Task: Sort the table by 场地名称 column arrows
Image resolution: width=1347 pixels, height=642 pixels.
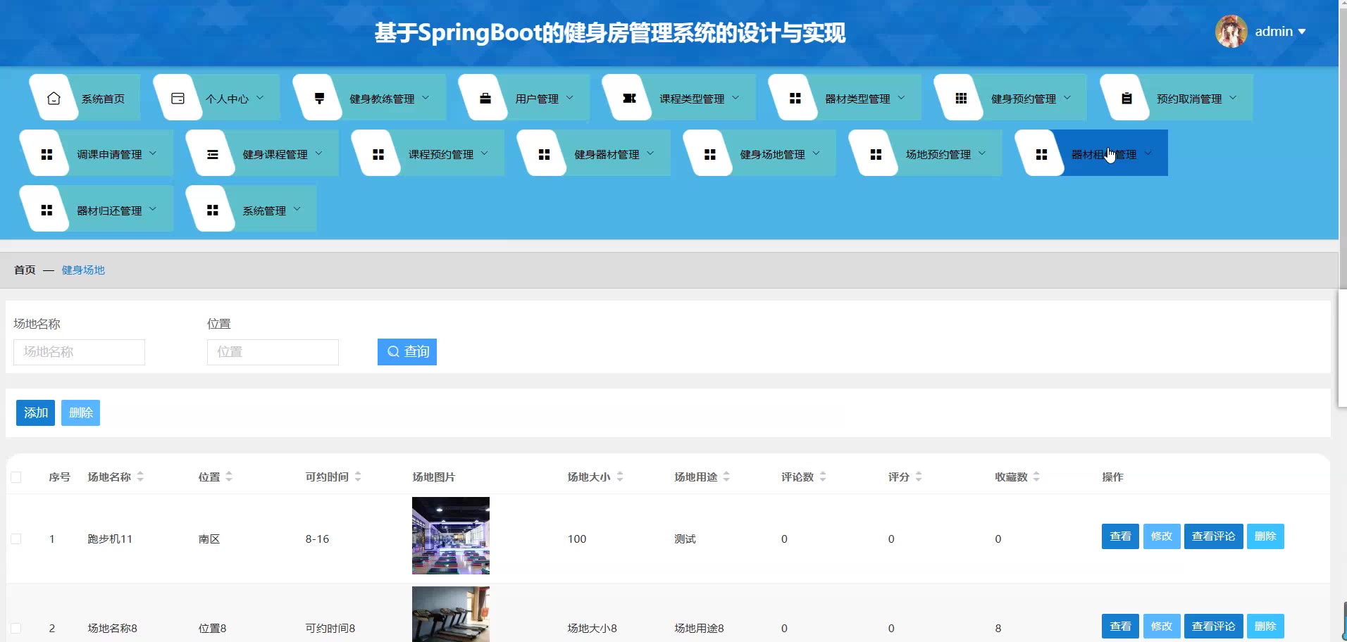Action: click(140, 477)
